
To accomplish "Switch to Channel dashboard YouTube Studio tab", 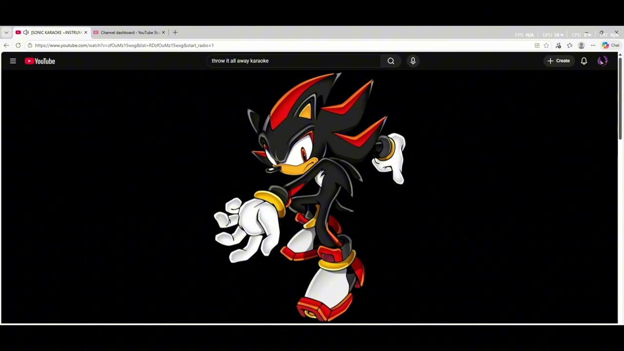I will click(130, 33).
